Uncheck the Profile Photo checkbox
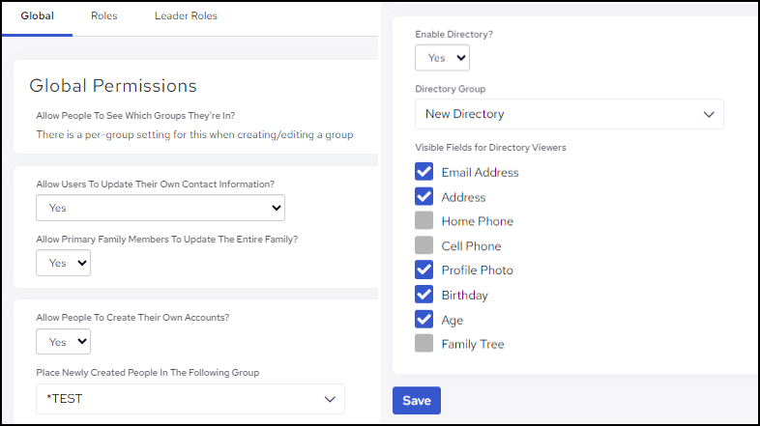Screen dimensions: 760x426 [424, 270]
